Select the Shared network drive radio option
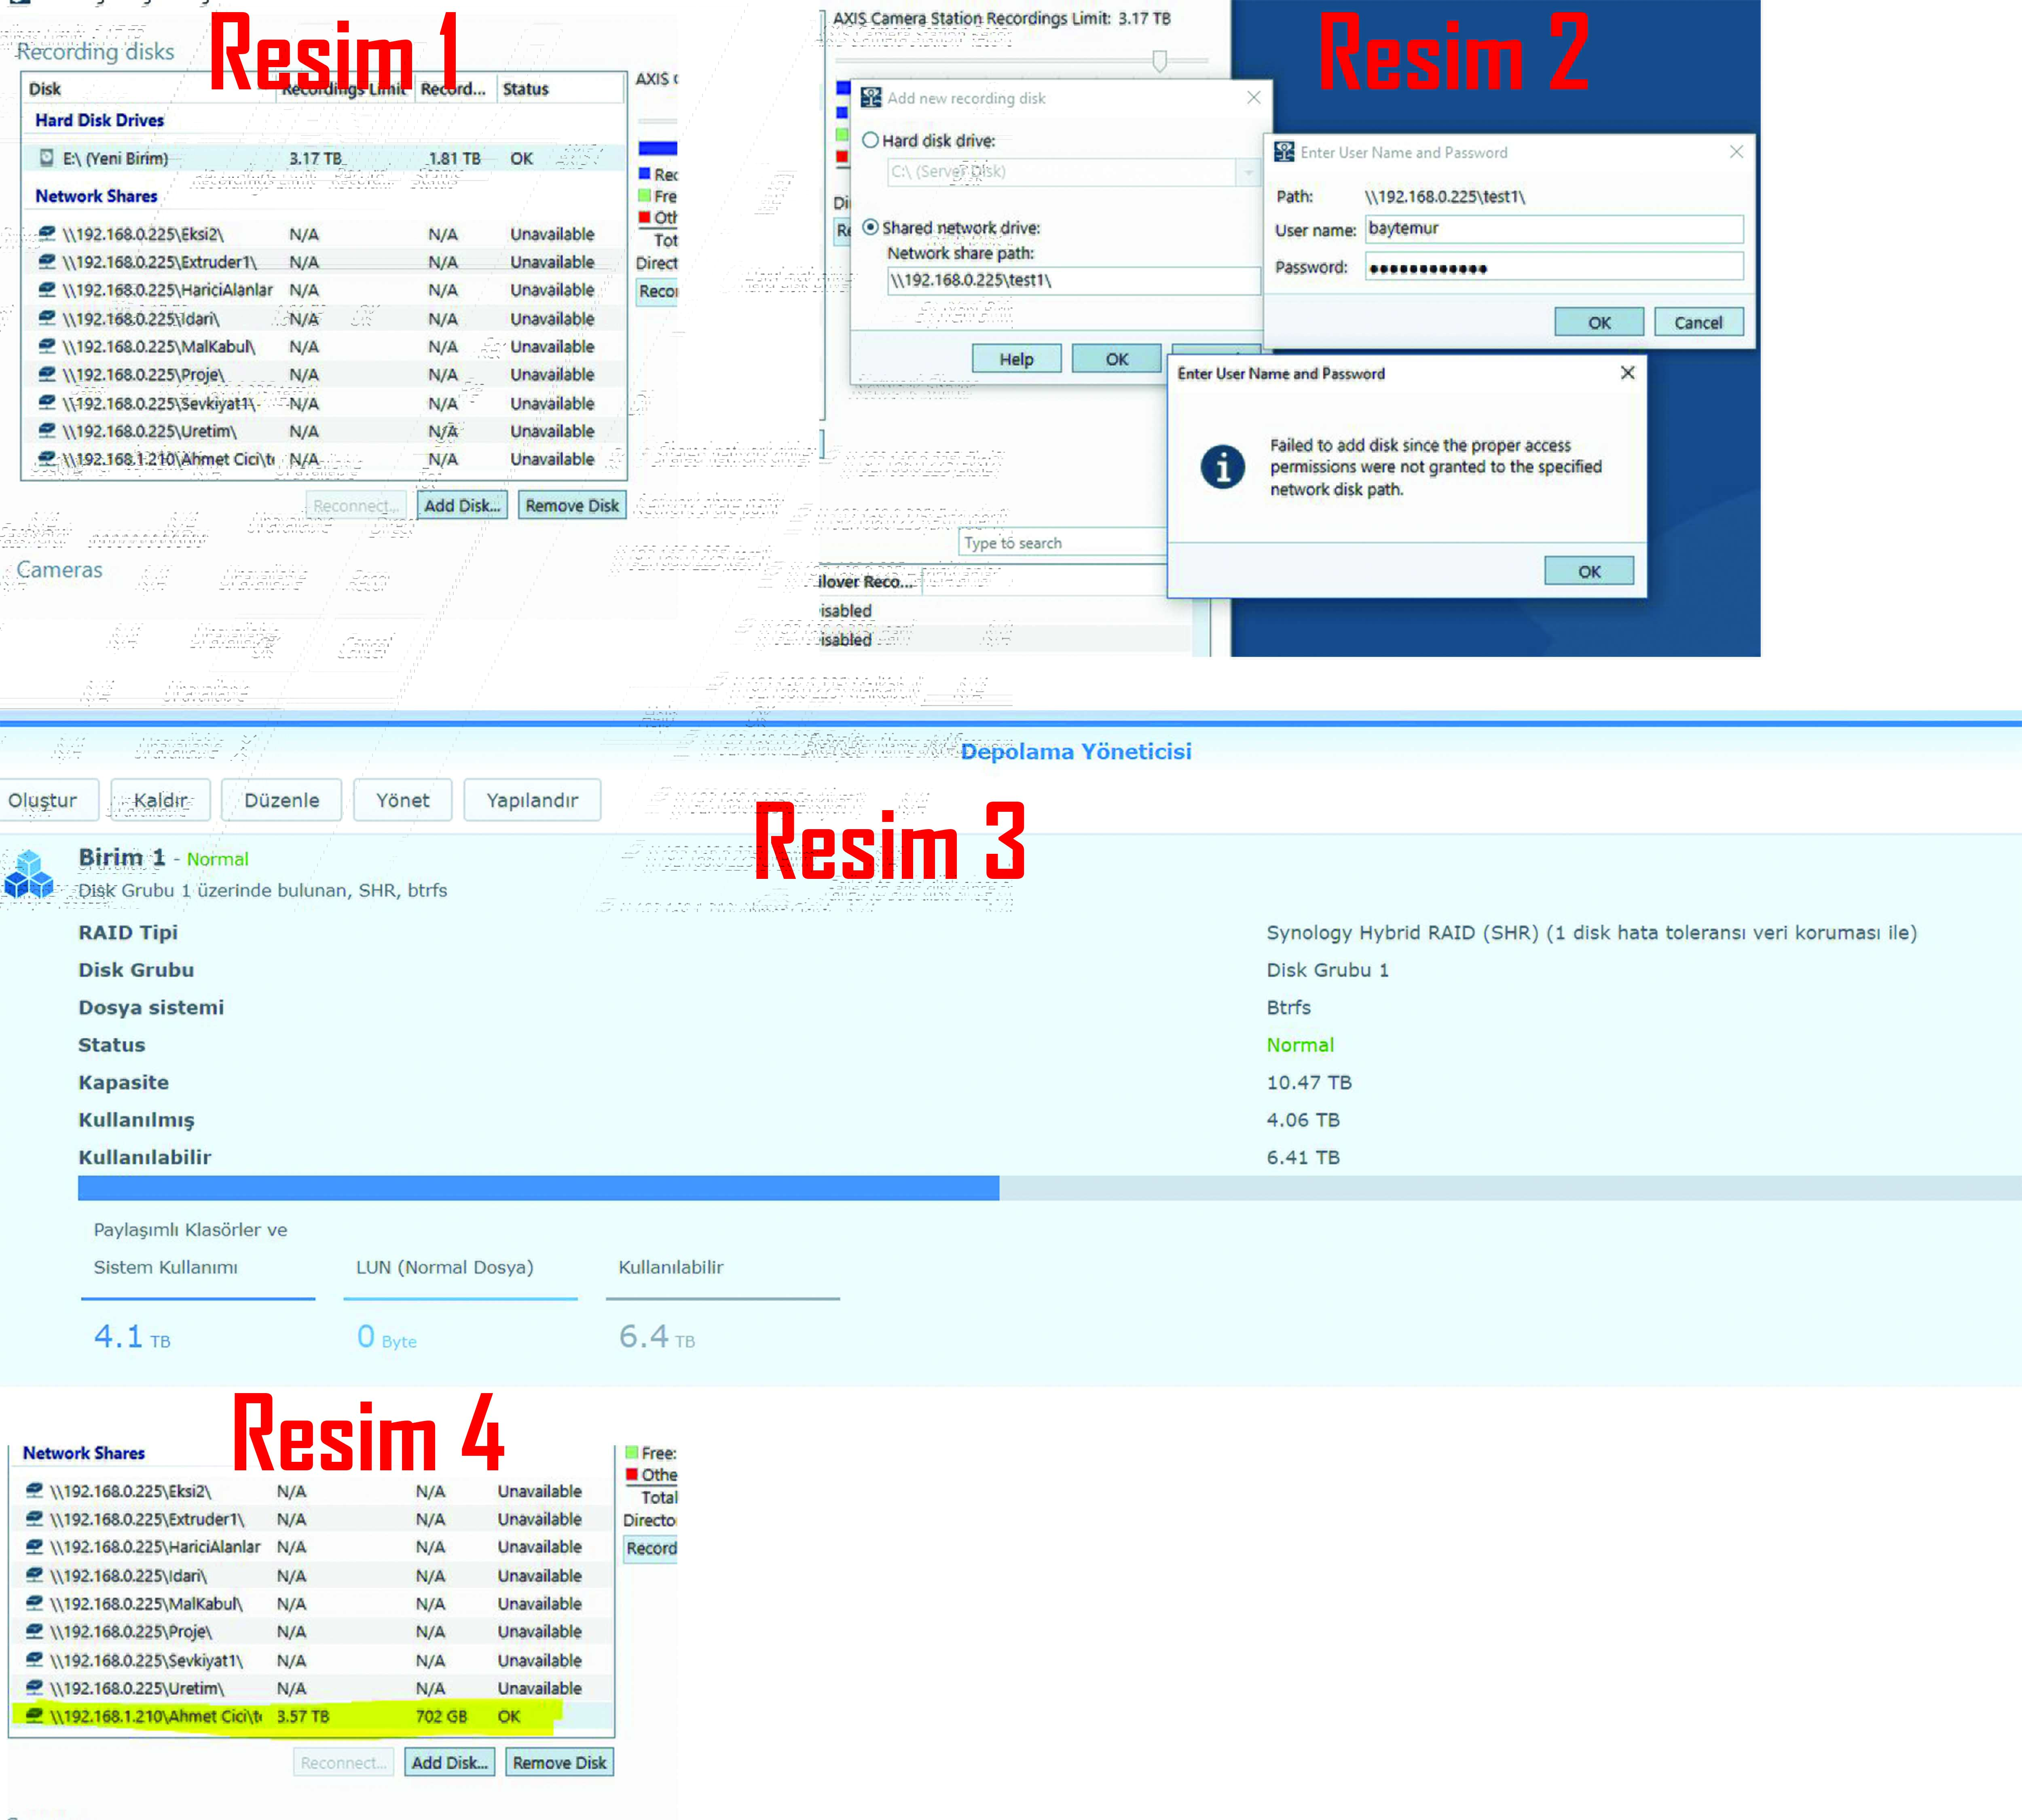This screenshot has height=1820, width=2022. coord(870,228)
